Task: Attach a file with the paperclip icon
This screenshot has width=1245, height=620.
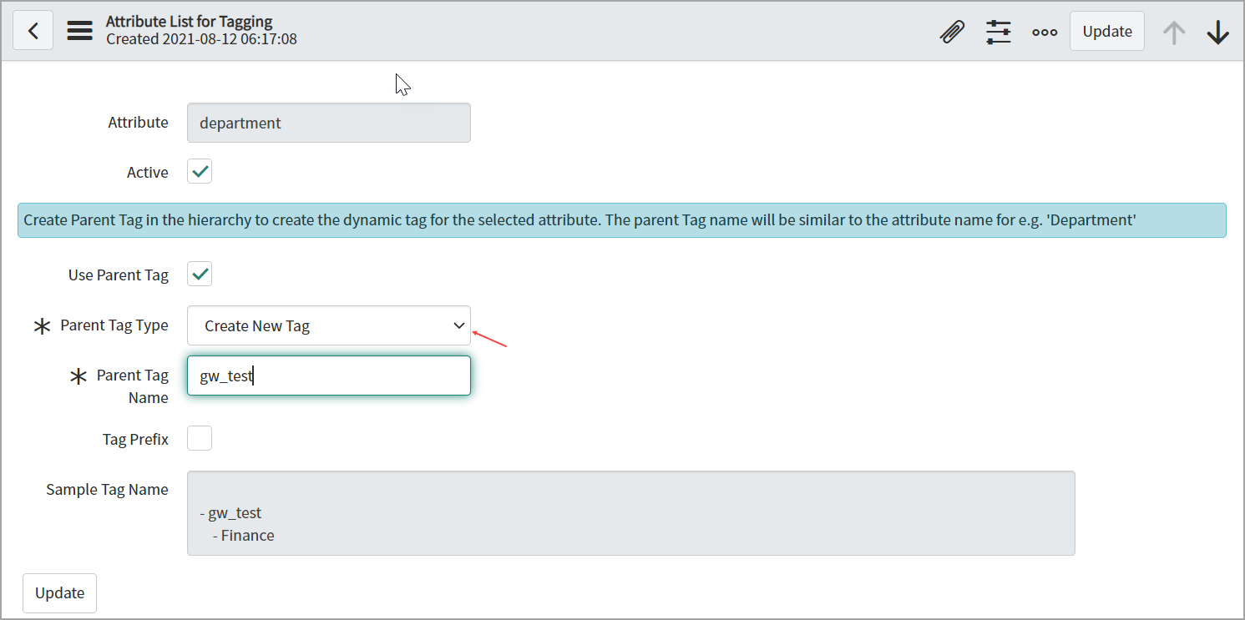Action: [x=952, y=31]
